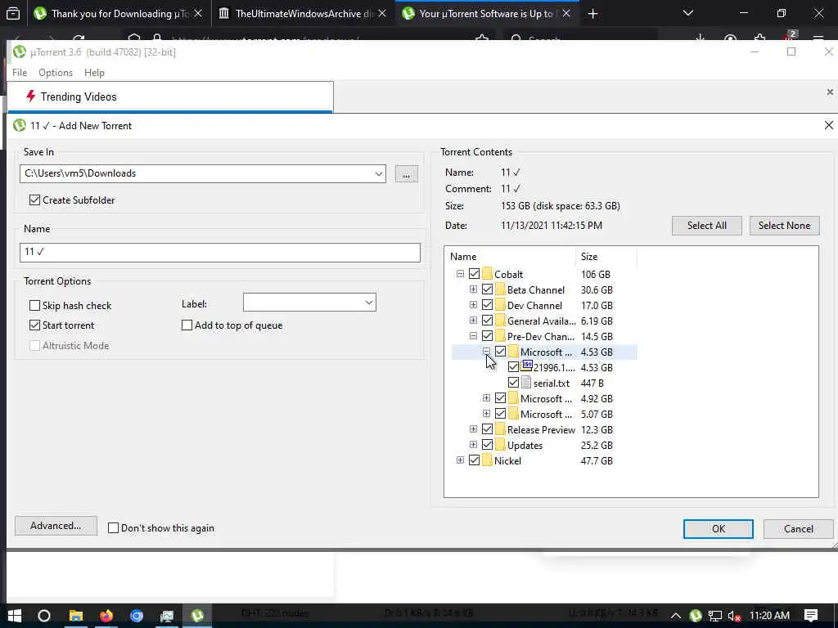Open the Firefox tab list dropdown arrow

pos(687,14)
